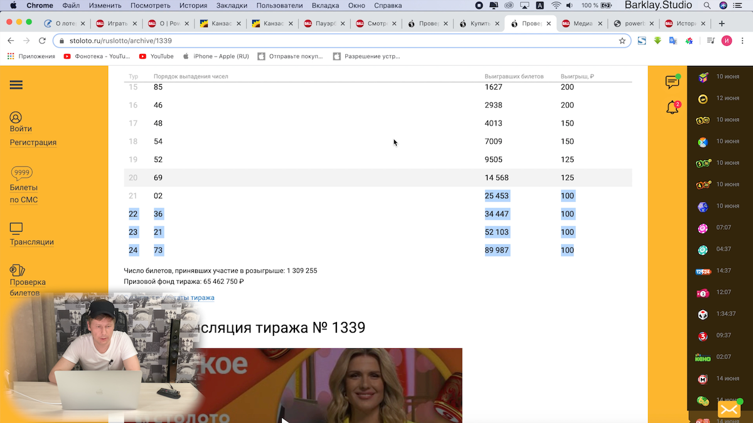Open the История menu
The width and height of the screenshot is (753, 423).
pos(193,6)
